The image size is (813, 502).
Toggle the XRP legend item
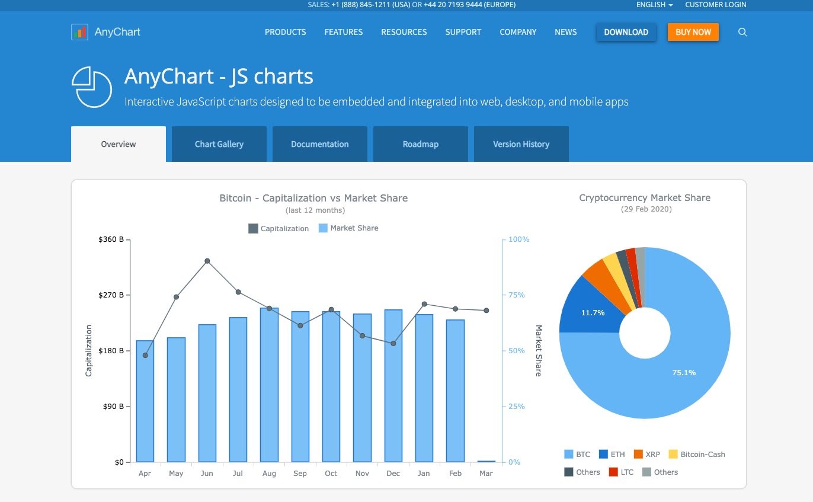click(x=646, y=455)
